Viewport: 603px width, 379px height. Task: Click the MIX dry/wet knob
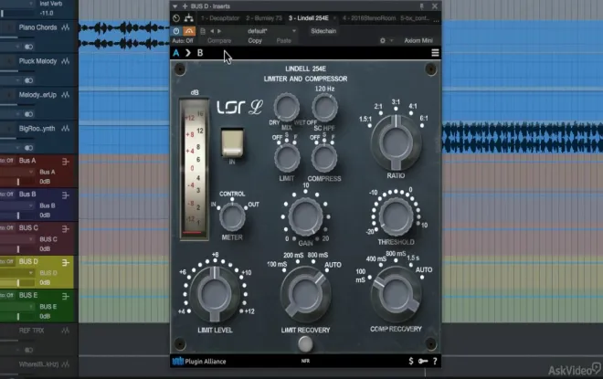(287, 107)
